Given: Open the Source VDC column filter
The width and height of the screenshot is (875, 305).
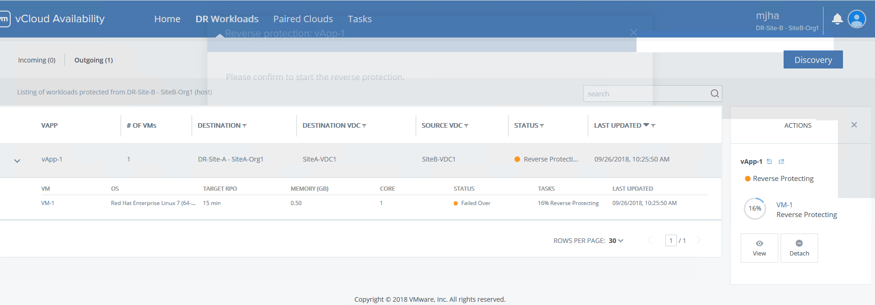Looking at the screenshot, I should (x=466, y=126).
